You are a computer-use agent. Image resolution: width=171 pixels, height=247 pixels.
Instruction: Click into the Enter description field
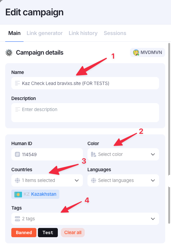(85, 113)
